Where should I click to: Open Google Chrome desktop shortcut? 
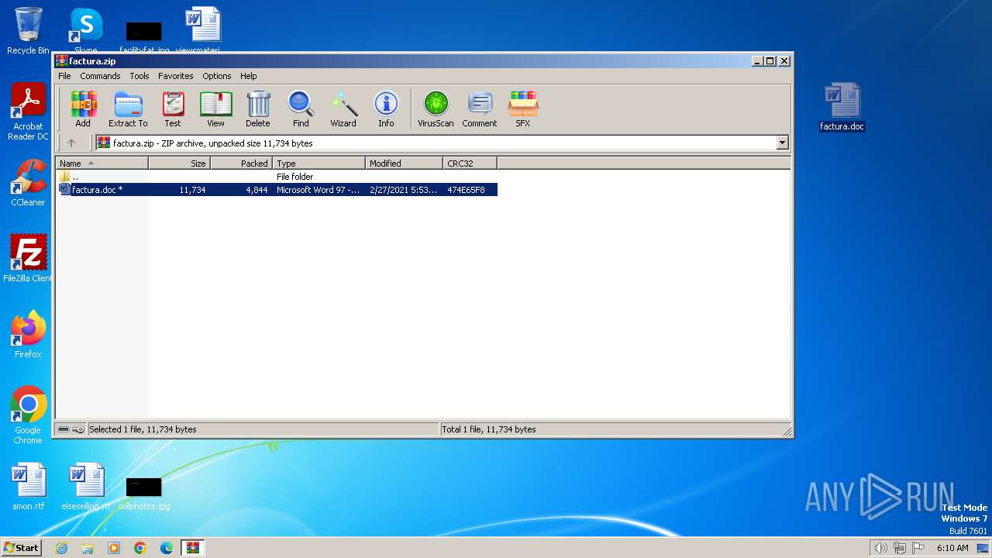point(28,415)
